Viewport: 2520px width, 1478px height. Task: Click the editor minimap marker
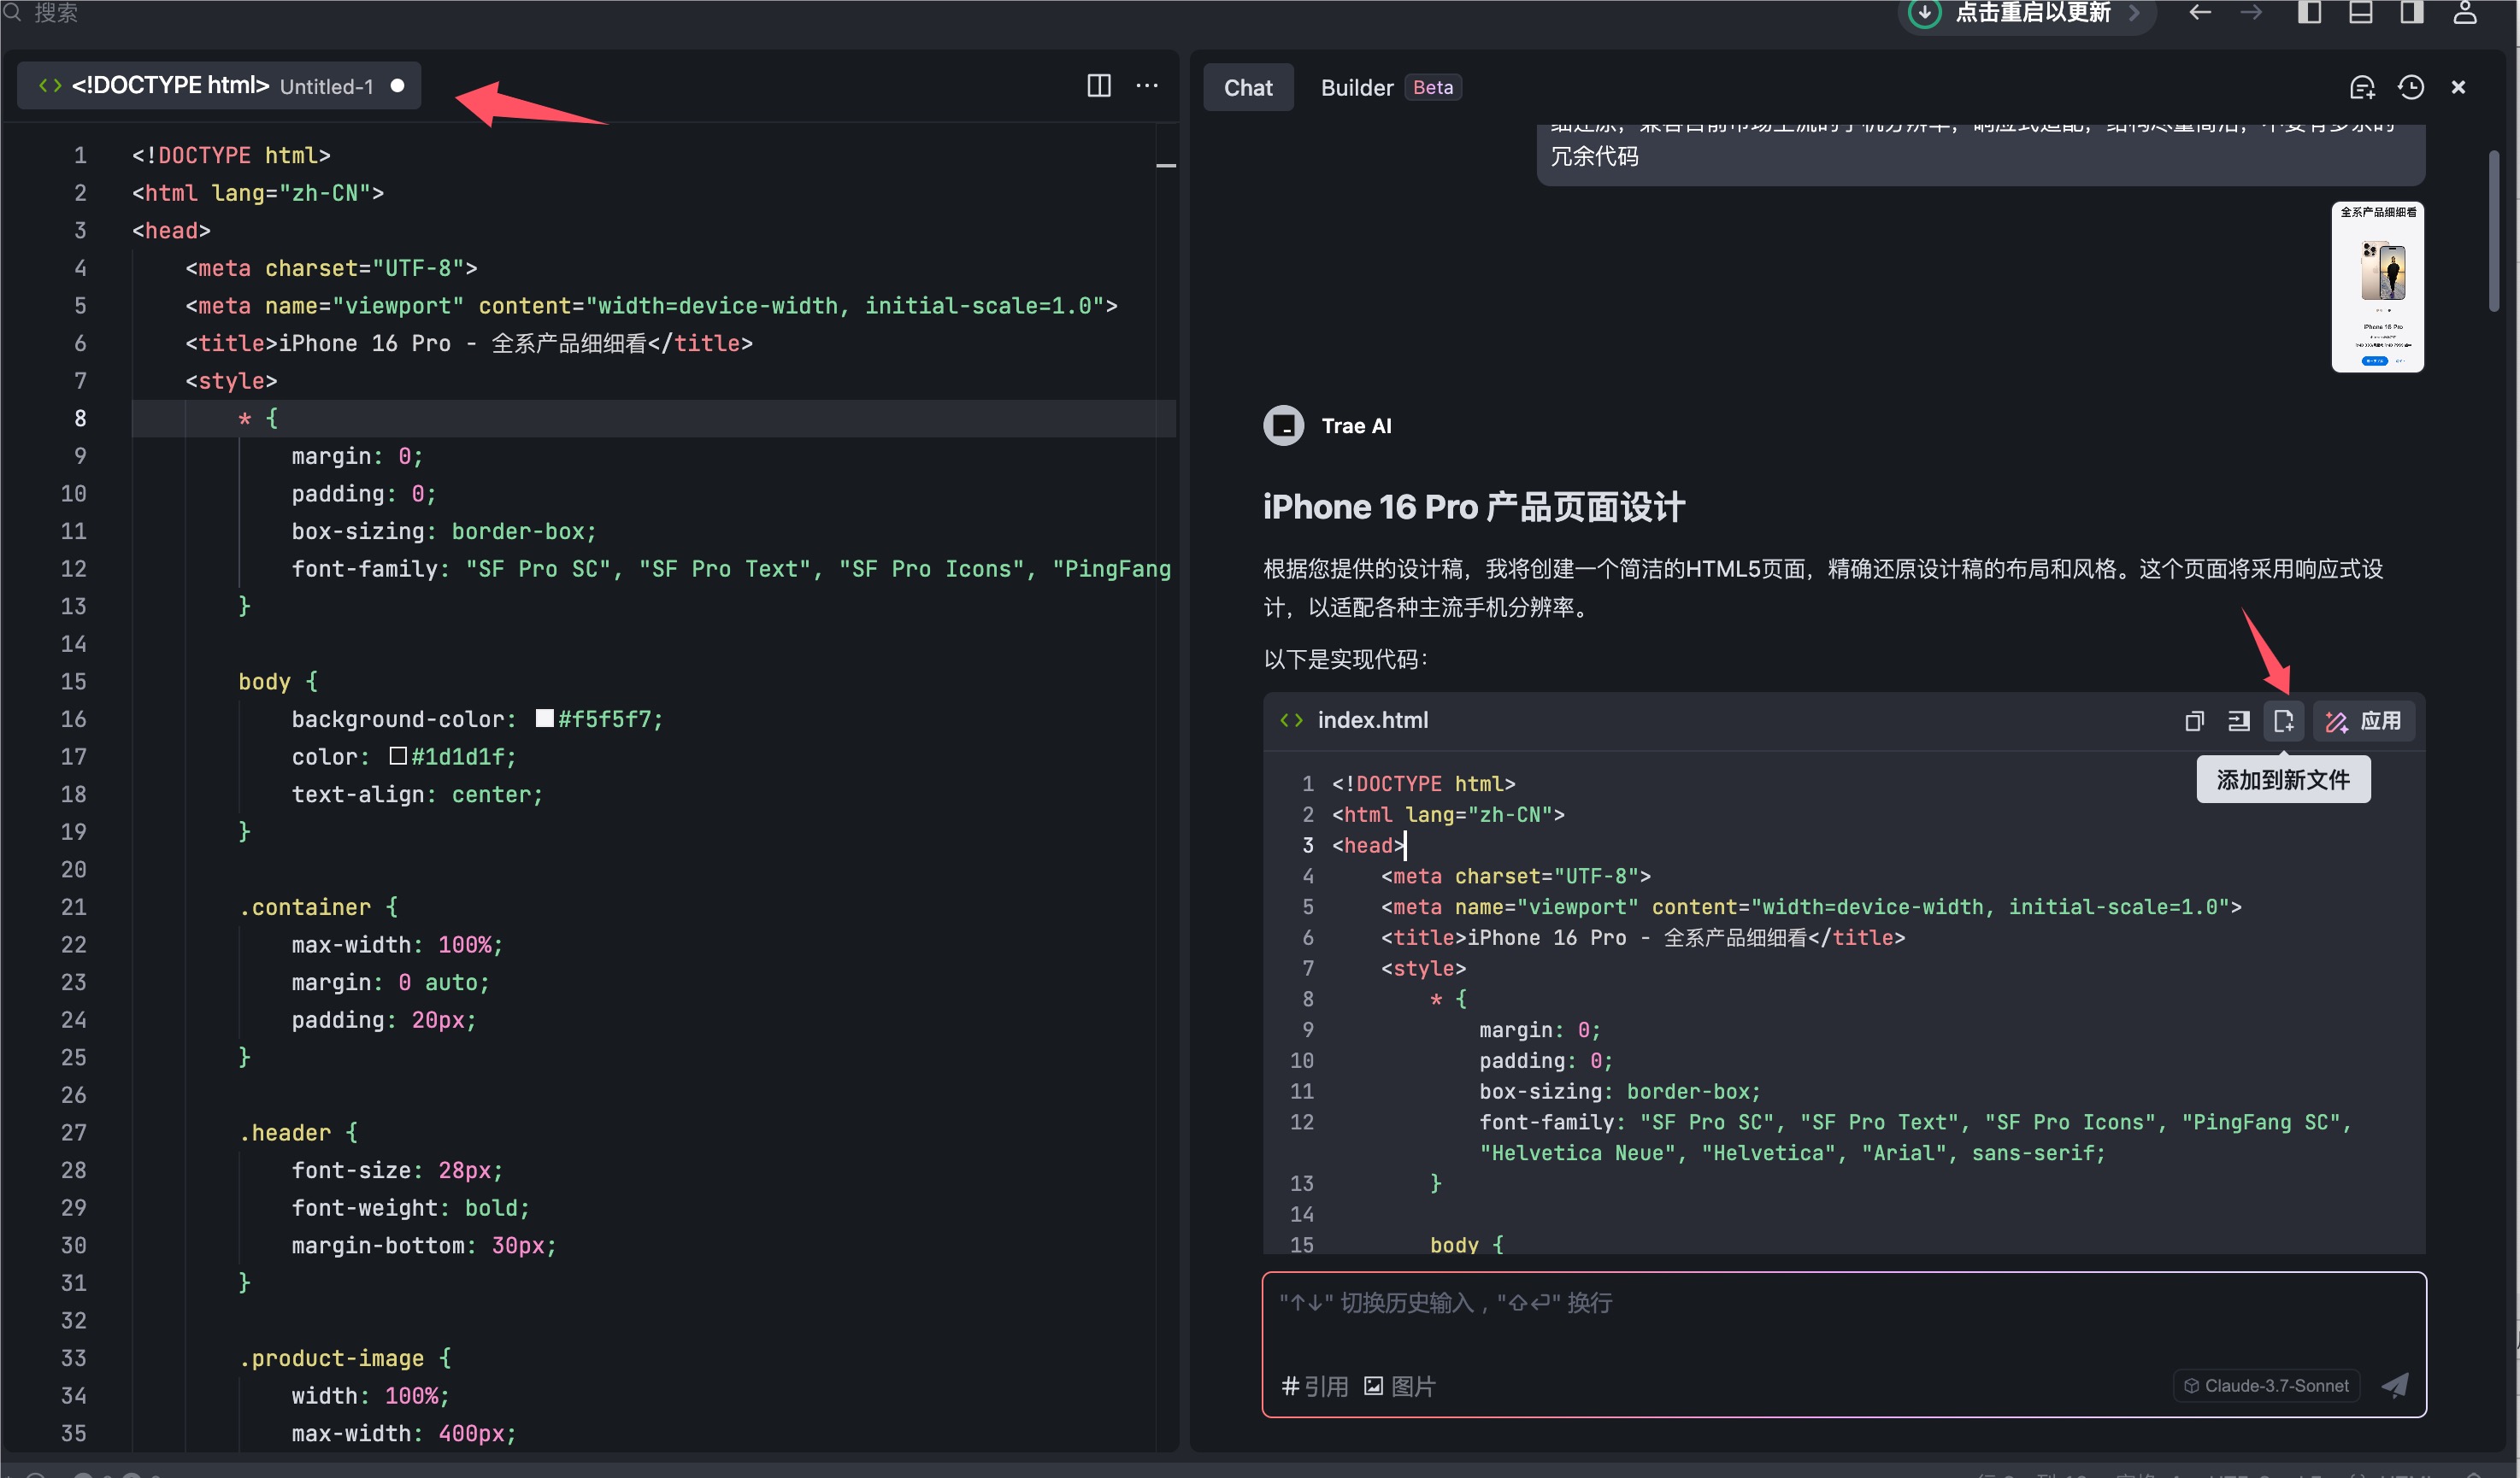(x=1166, y=165)
